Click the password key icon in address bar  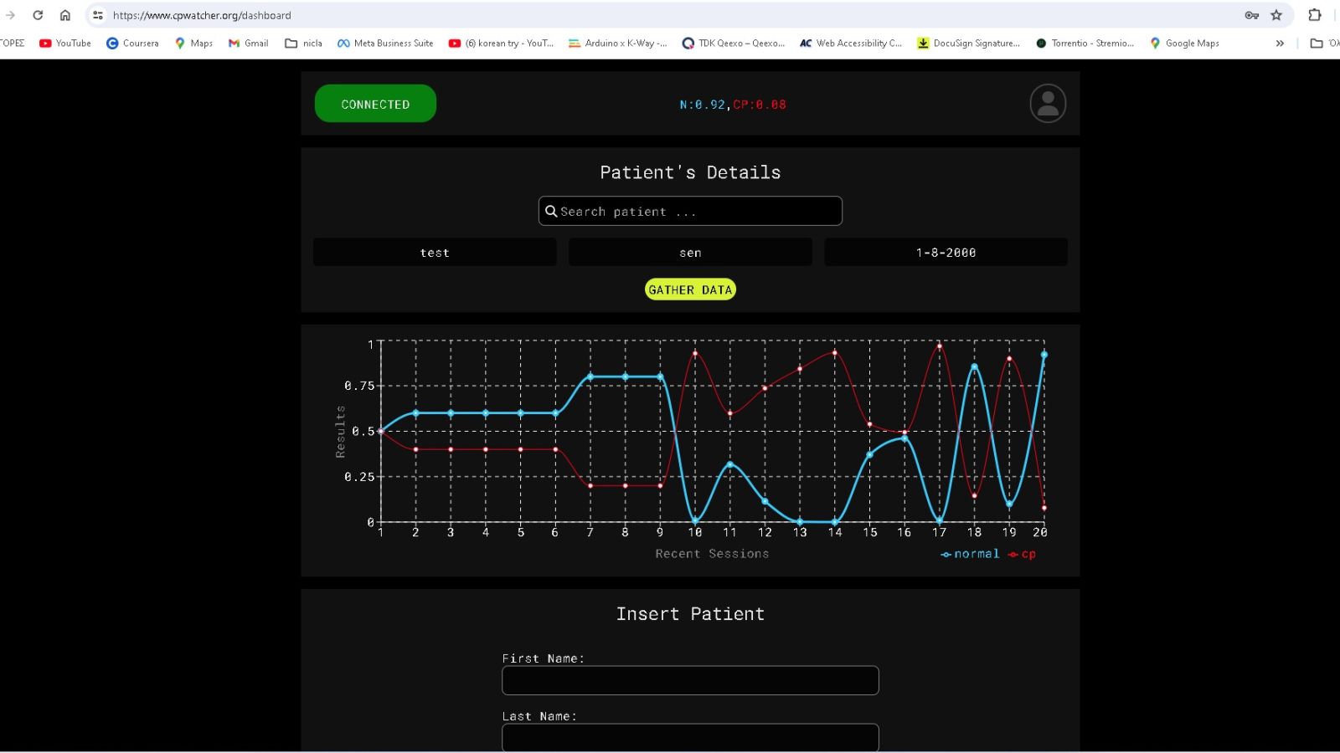[1251, 15]
